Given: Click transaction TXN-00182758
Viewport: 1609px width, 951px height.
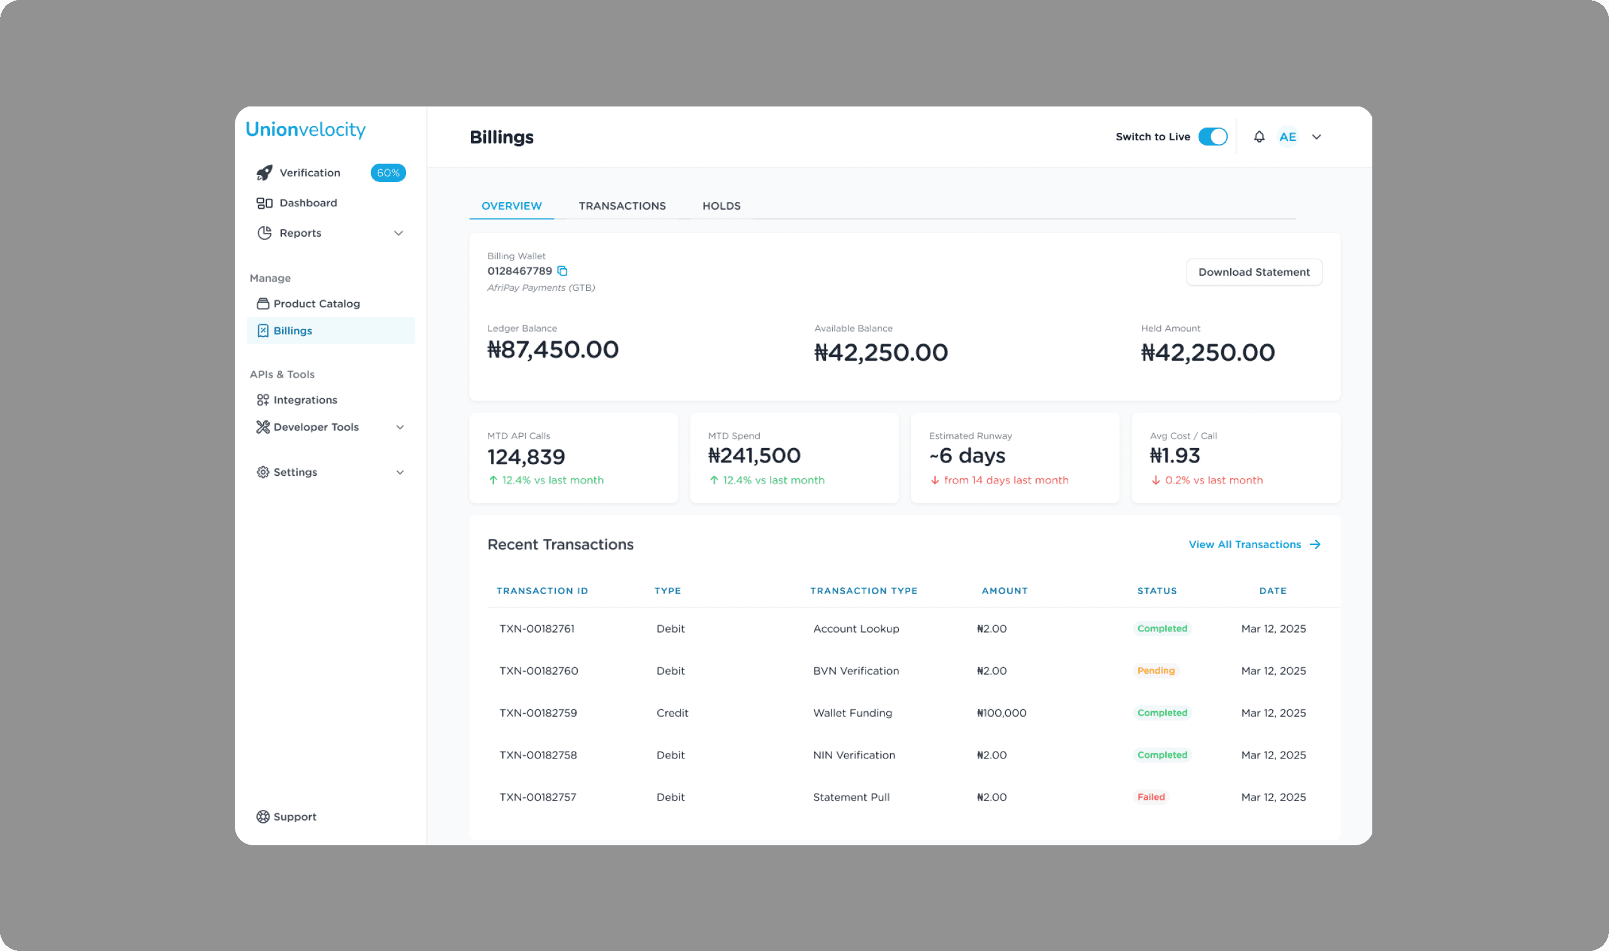Looking at the screenshot, I should click(538, 755).
